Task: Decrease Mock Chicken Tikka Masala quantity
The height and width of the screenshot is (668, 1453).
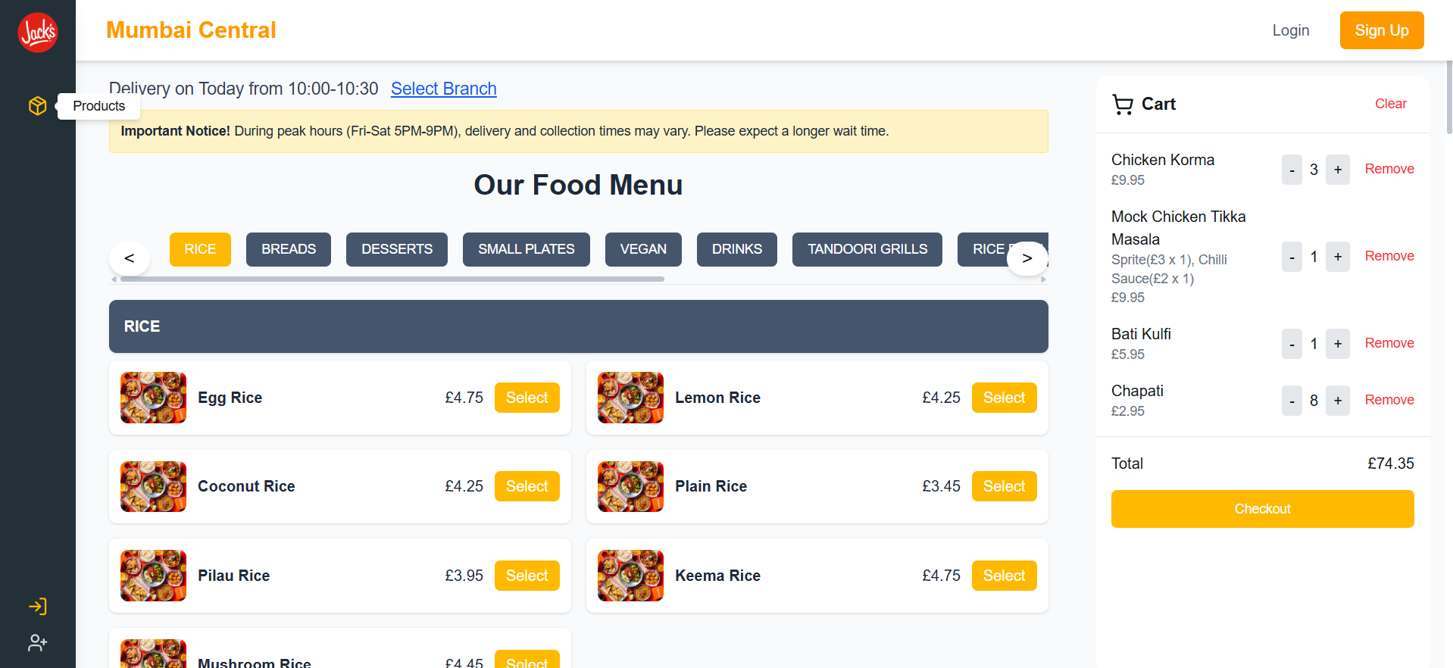Action: [x=1292, y=257]
